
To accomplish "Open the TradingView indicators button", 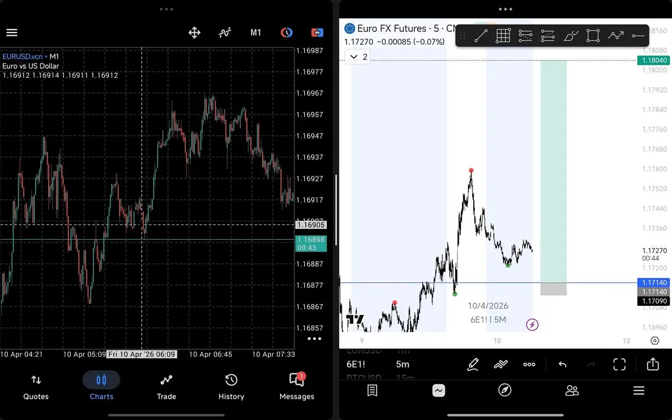I will click(x=501, y=365).
